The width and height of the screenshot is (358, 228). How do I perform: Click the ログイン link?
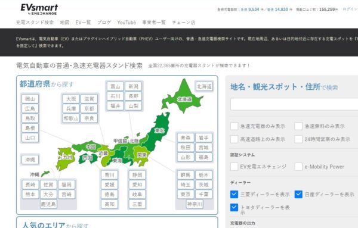point(350,9)
